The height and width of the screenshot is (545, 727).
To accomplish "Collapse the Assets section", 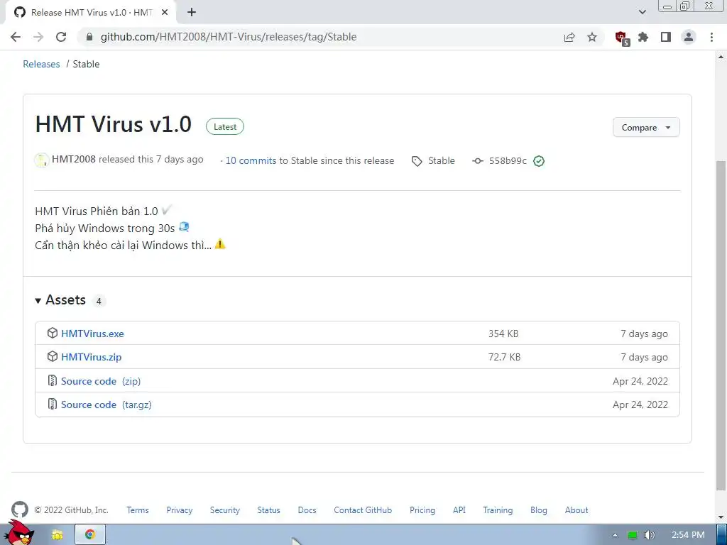I will pyautogui.click(x=61, y=300).
